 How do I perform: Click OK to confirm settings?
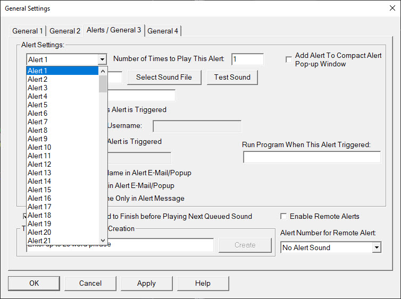click(x=34, y=283)
